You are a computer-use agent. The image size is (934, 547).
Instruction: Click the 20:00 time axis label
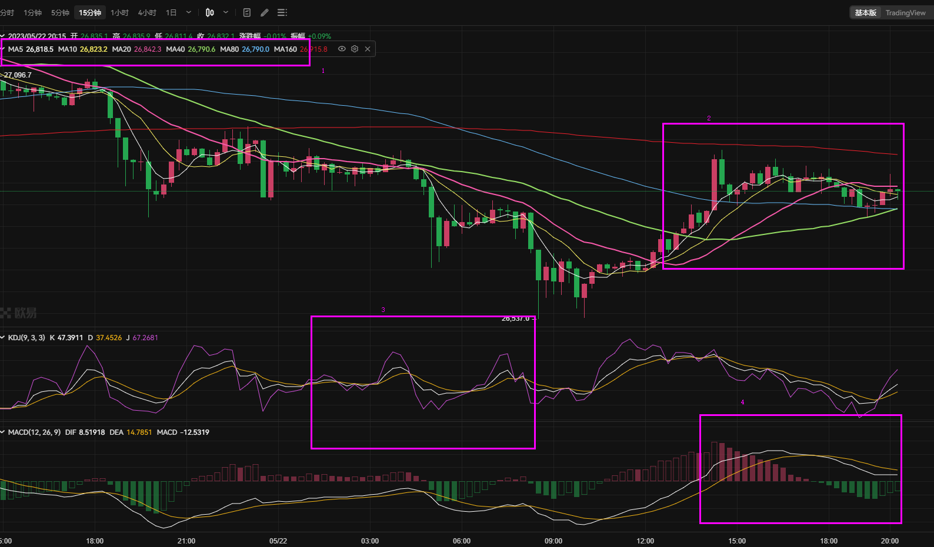(x=890, y=541)
